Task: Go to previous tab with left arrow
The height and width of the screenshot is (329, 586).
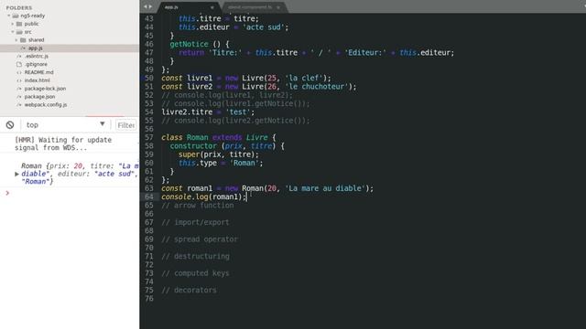Action: coord(146,6)
